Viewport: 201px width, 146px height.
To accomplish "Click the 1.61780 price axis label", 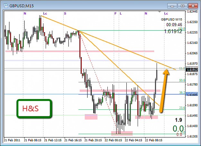I will (x=192, y=85).
